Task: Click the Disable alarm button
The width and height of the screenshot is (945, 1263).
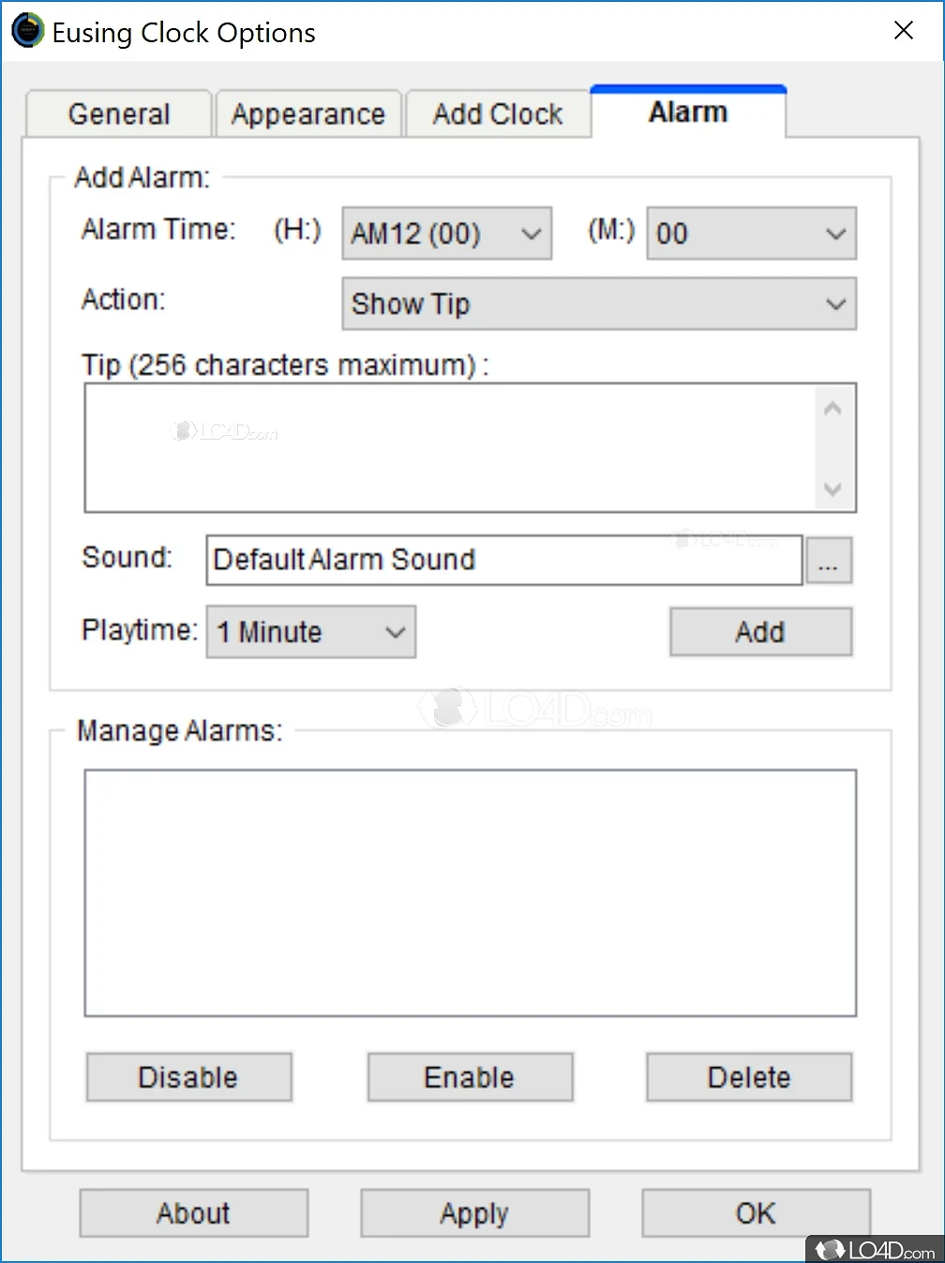Action: click(188, 1077)
